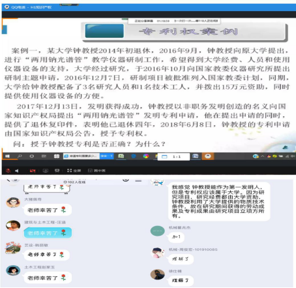This screenshot has height=288, width=296.
Task: Click the 1:1 zoom ratio popup
Action: pyautogui.click(x=173, y=157)
